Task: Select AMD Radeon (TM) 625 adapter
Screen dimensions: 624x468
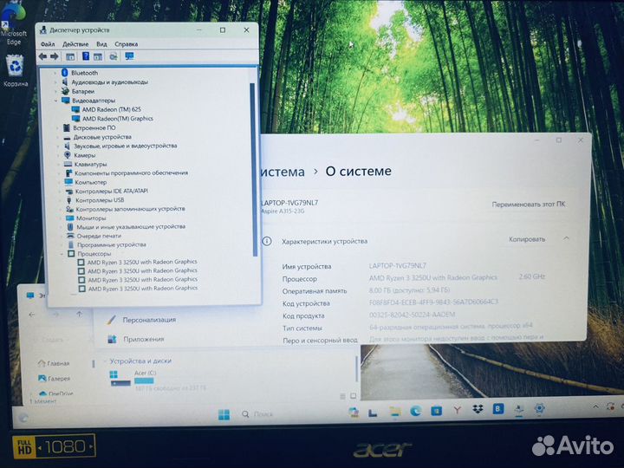Action: point(112,109)
